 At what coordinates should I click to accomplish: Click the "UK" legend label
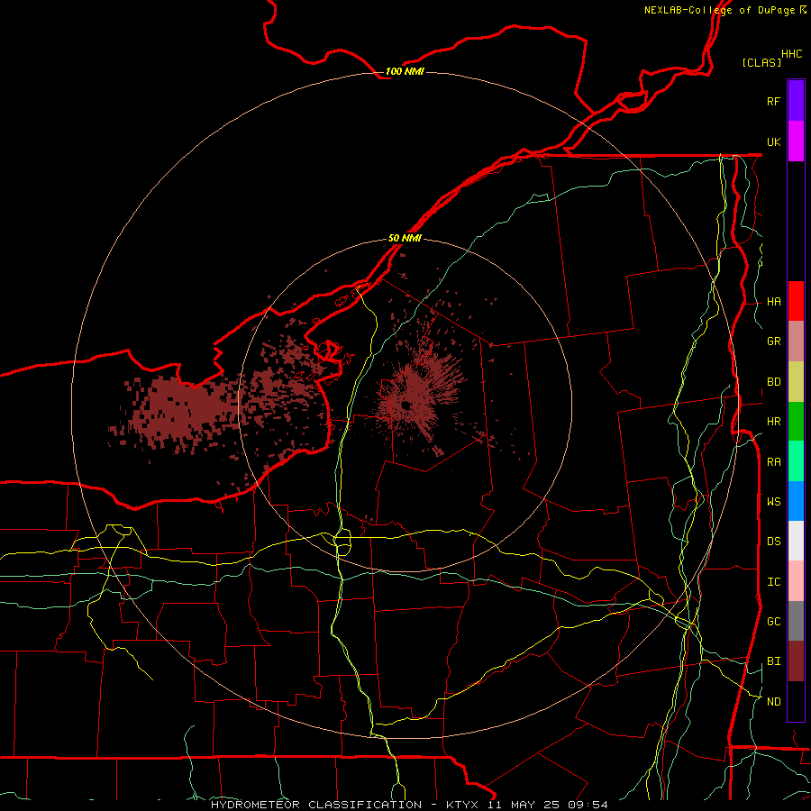click(x=773, y=141)
